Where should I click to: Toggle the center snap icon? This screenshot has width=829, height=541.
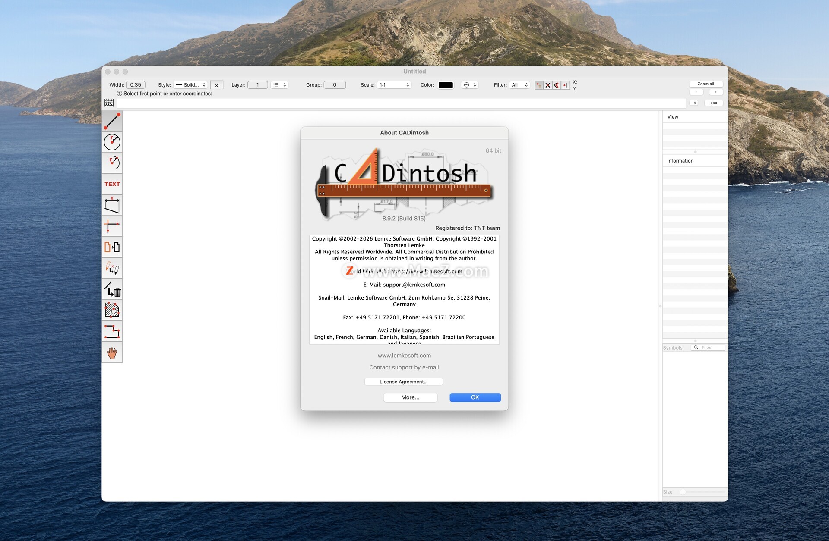click(557, 85)
